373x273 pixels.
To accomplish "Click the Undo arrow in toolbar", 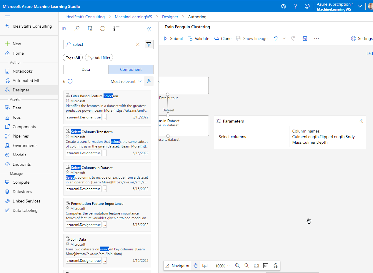I will pos(276,38).
